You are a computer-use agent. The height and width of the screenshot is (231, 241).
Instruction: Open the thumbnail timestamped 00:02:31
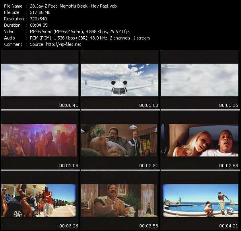[120, 140]
